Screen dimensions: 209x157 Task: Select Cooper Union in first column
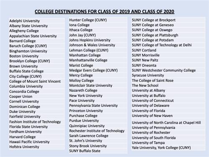click(21, 96)
